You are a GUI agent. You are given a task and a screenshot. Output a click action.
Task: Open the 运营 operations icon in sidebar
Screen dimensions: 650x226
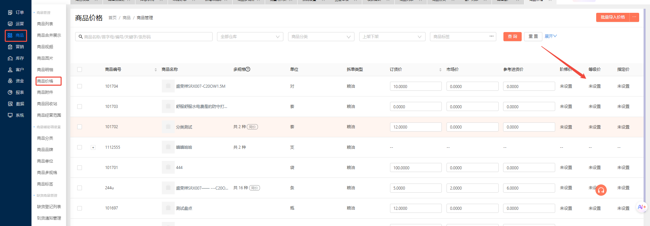pyautogui.click(x=10, y=24)
